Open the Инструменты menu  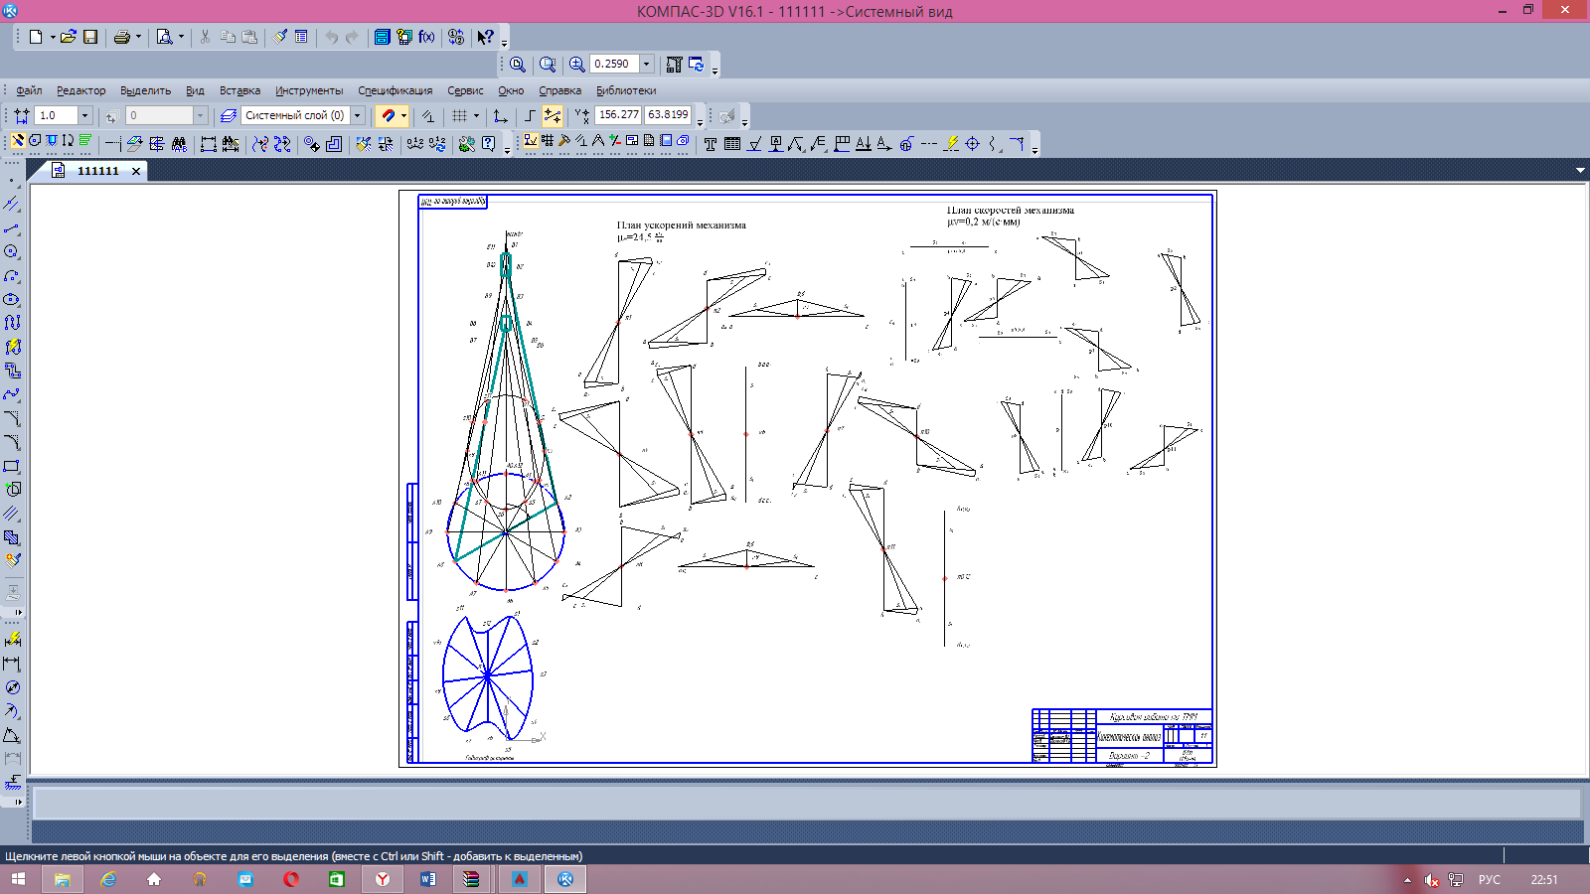[x=309, y=90]
